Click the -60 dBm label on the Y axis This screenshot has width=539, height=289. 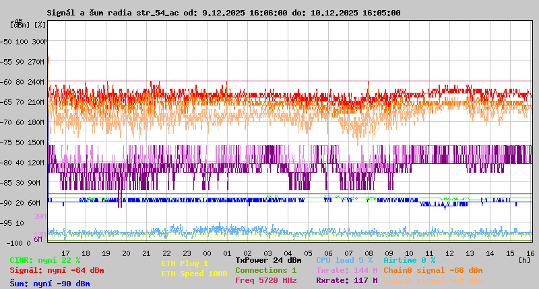6,82
